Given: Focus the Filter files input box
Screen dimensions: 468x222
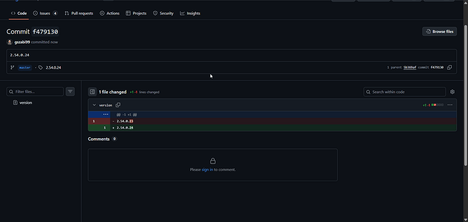Looking at the screenshot, I should tap(35, 92).
